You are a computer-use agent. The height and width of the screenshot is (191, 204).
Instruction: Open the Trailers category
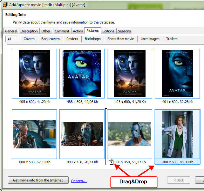172,39
